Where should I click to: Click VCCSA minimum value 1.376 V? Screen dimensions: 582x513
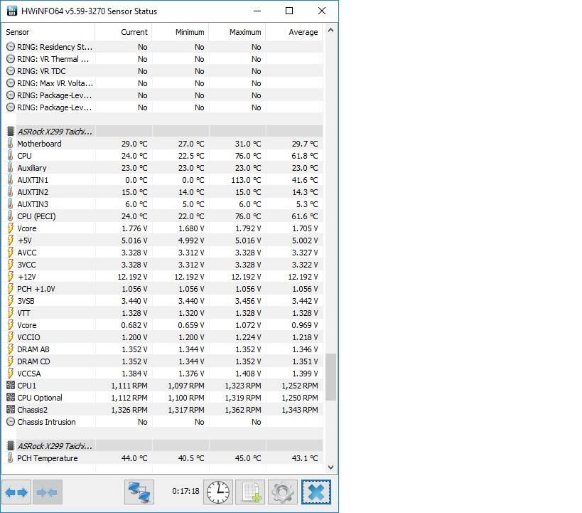[191, 374]
